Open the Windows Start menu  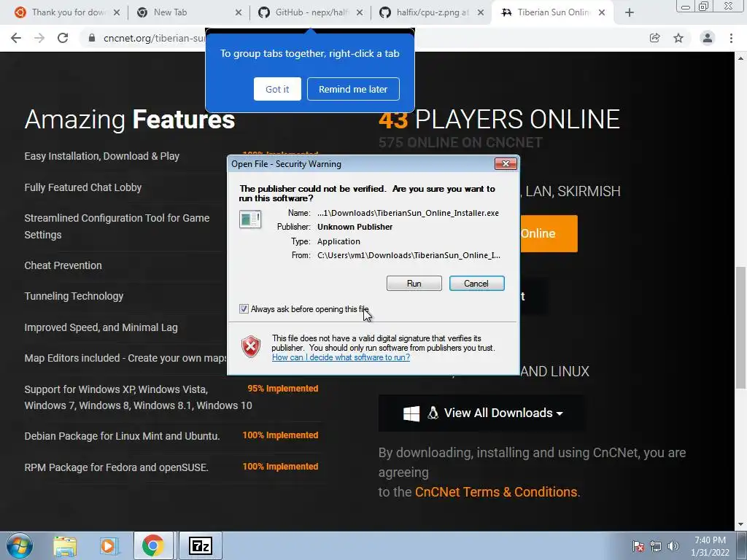coord(20,545)
